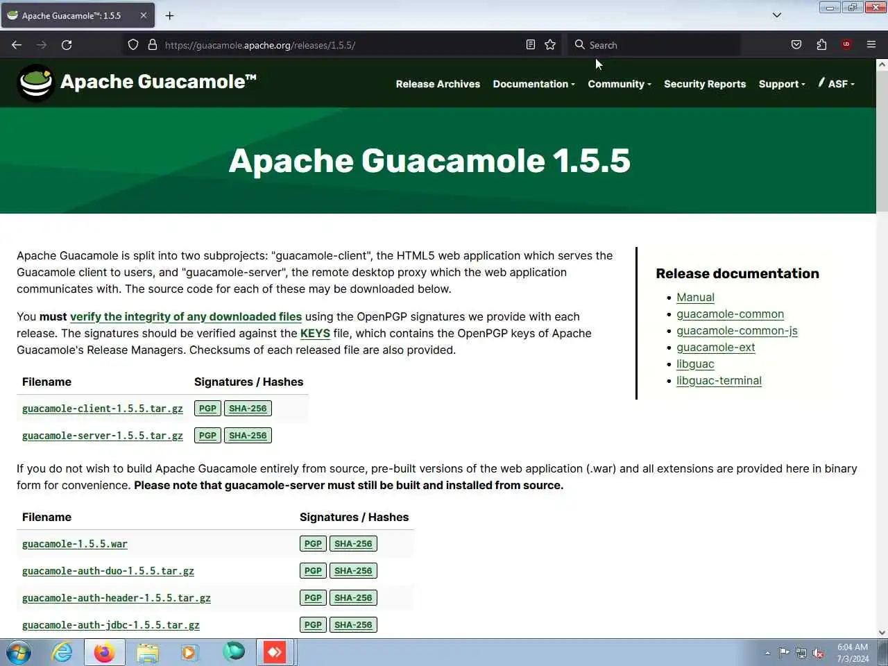
Task: Open PGP signature for guacamole-client
Action: [207, 409]
